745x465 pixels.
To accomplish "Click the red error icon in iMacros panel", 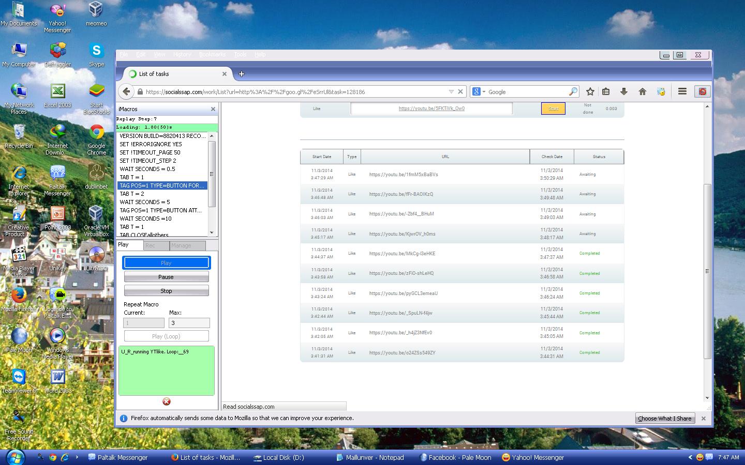I will [167, 401].
